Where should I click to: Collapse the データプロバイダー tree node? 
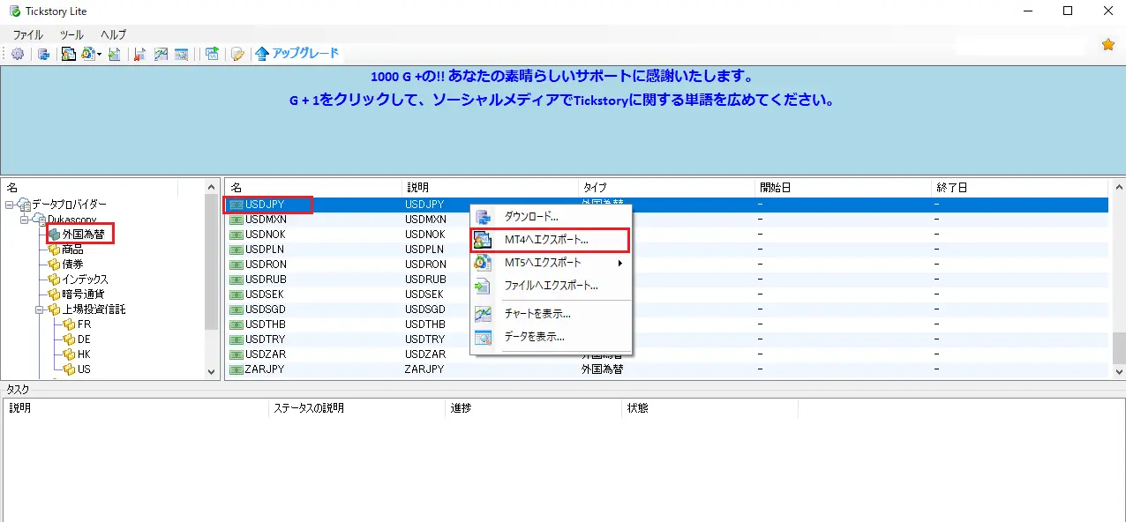(9, 205)
